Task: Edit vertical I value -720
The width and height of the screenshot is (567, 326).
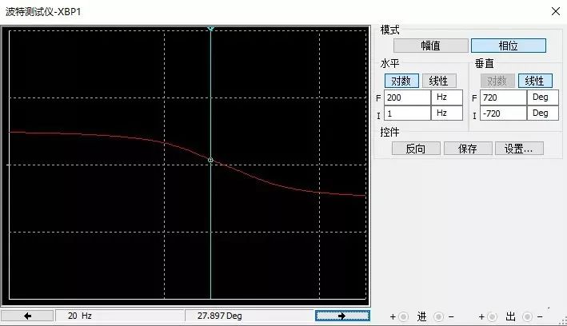Action: (503, 113)
